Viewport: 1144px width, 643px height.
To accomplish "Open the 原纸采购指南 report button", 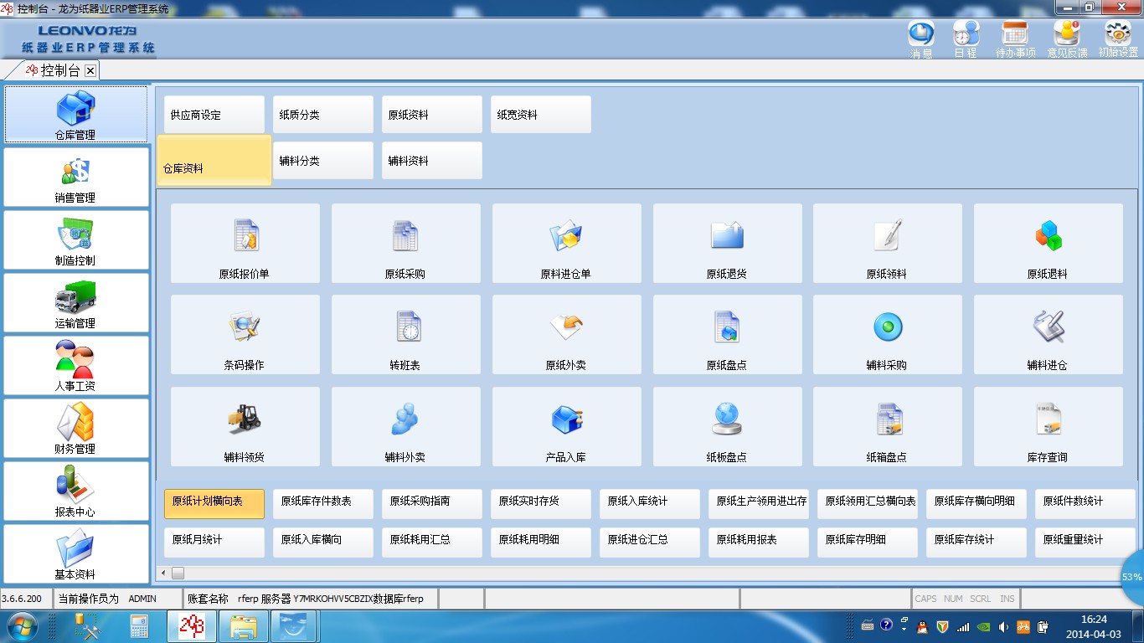I will coord(431,502).
